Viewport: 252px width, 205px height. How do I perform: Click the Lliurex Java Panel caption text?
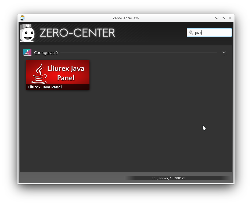pos(45,87)
